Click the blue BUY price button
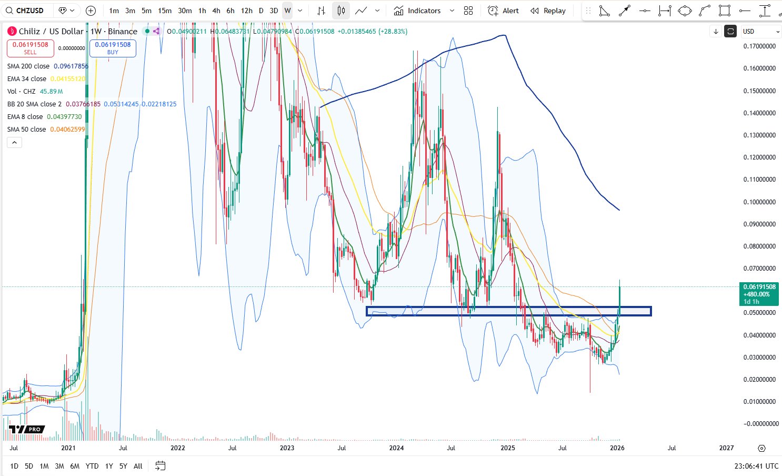Screen dimensions: 782x476 (113, 48)
